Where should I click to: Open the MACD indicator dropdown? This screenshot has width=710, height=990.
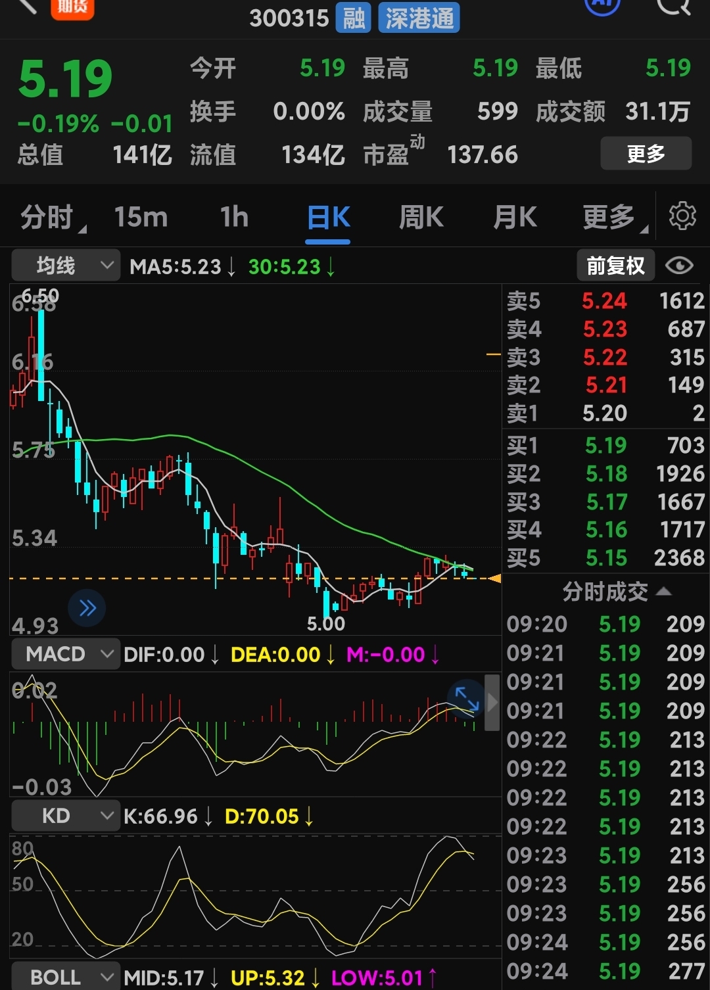pyautogui.click(x=66, y=654)
